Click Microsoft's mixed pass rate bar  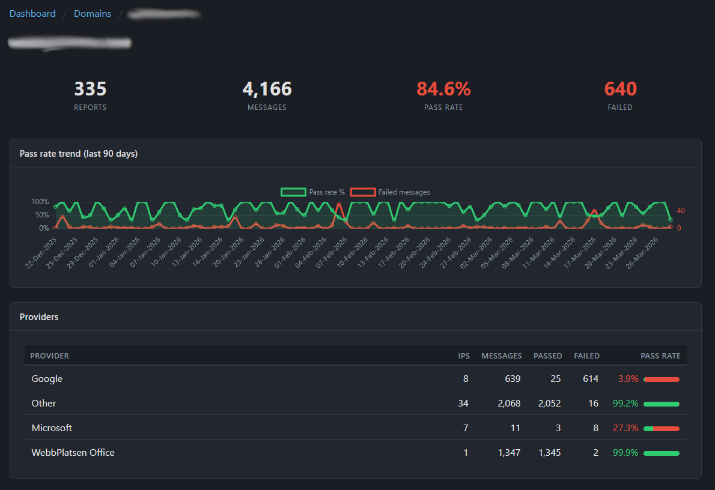661,429
